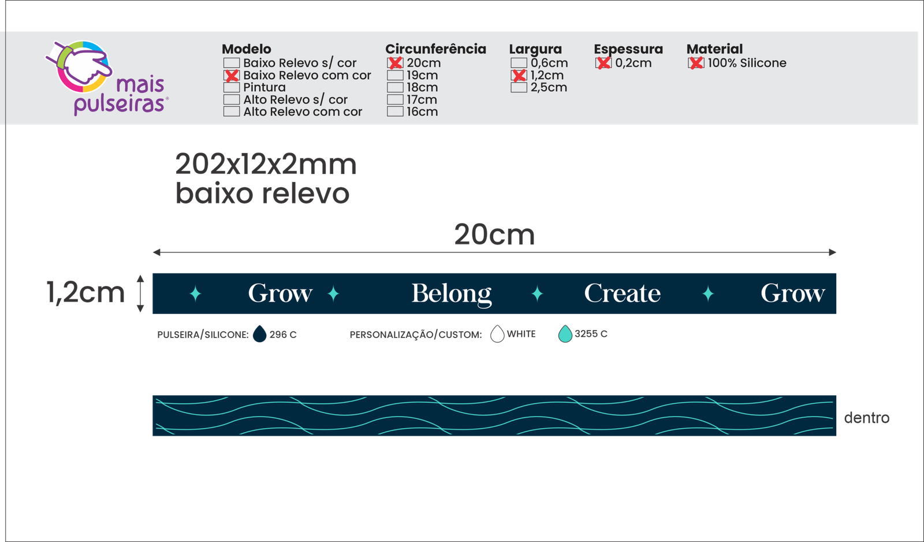Select the 2,5cm width checkbox

519,88
